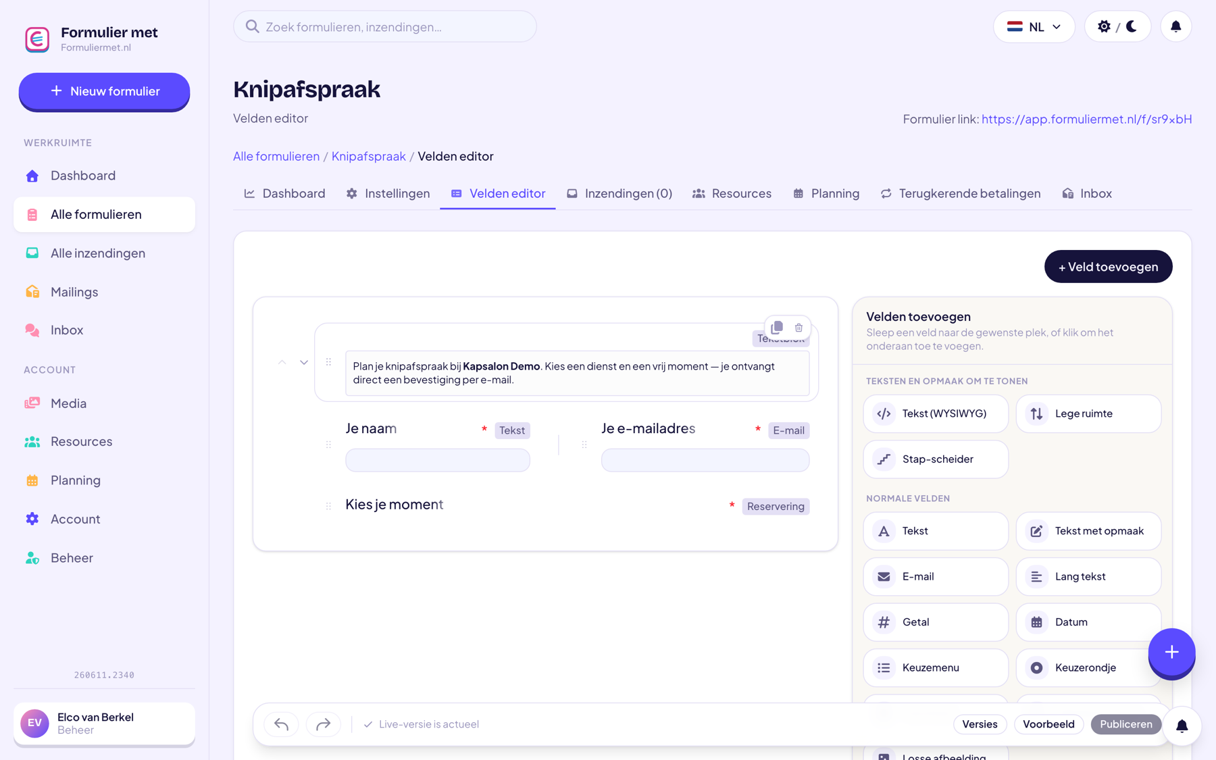Click the Je naam input box
The image size is (1216, 760).
pos(438,460)
